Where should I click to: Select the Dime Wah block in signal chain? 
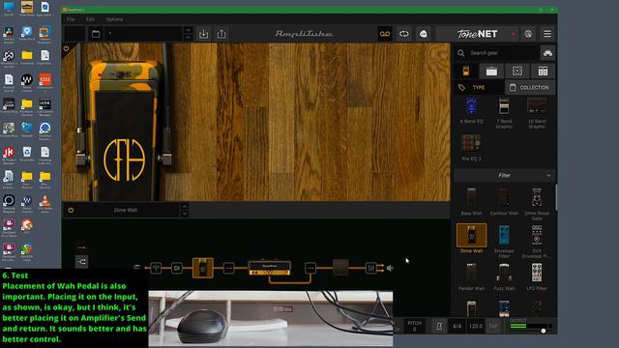point(203,268)
